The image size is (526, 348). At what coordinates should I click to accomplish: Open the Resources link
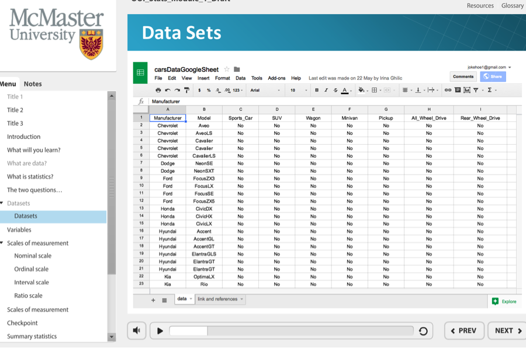point(480,6)
